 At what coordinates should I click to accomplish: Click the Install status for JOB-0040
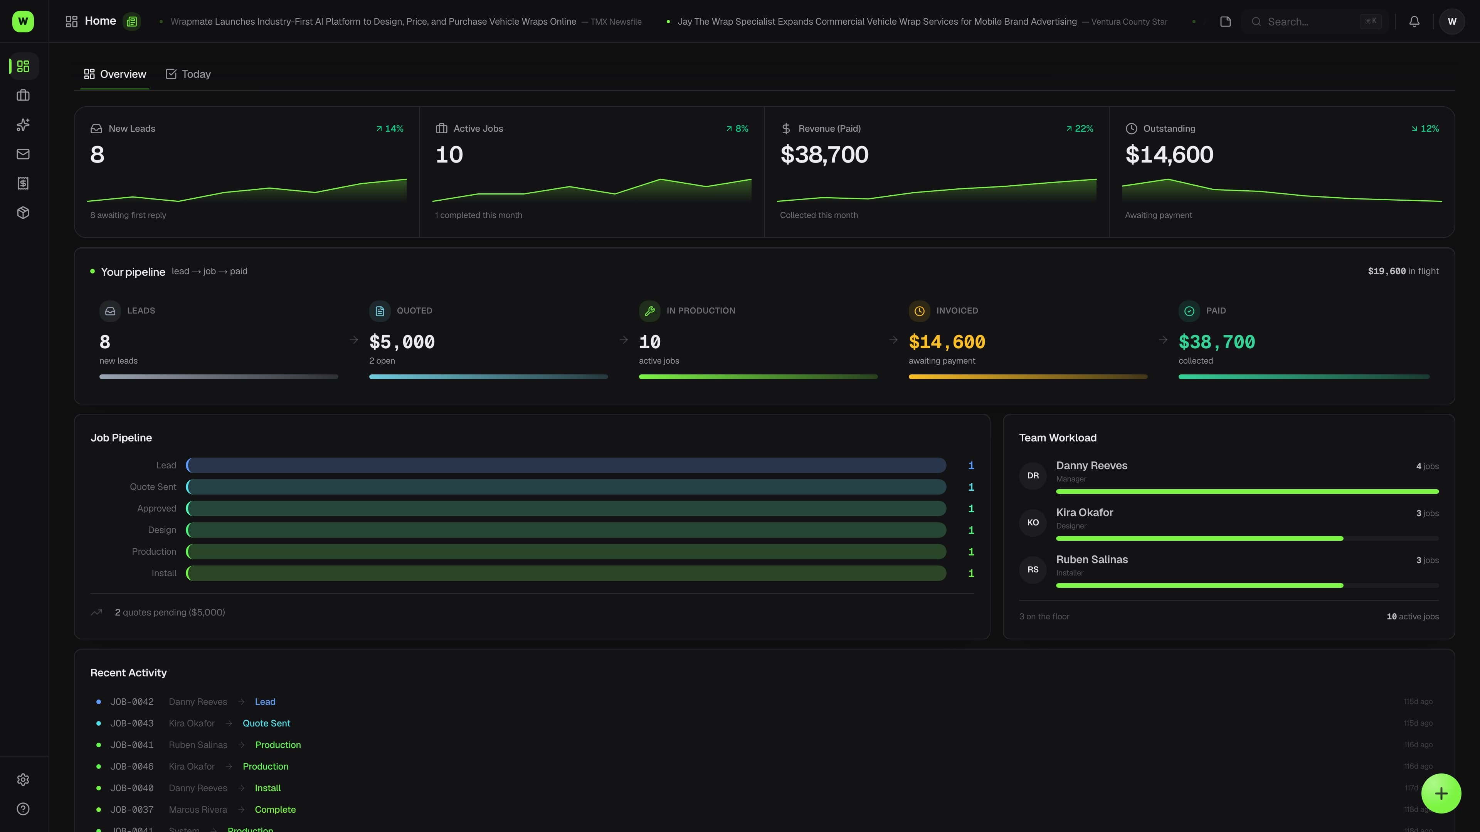pyautogui.click(x=268, y=788)
